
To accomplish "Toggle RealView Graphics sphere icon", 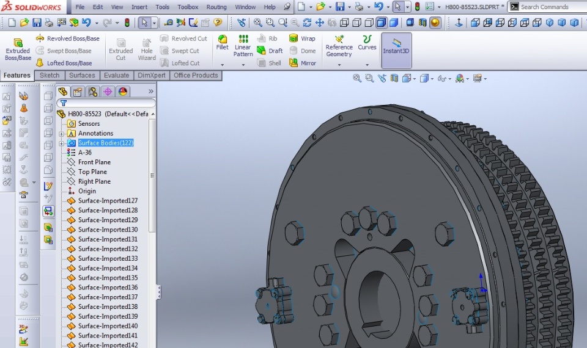I will (435, 23).
